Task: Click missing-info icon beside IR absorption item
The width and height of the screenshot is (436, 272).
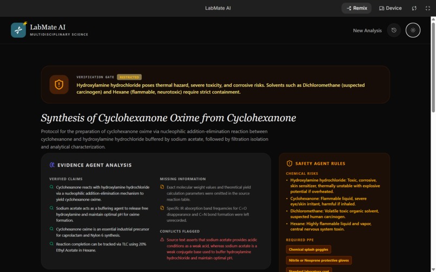Action: click(162, 208)
